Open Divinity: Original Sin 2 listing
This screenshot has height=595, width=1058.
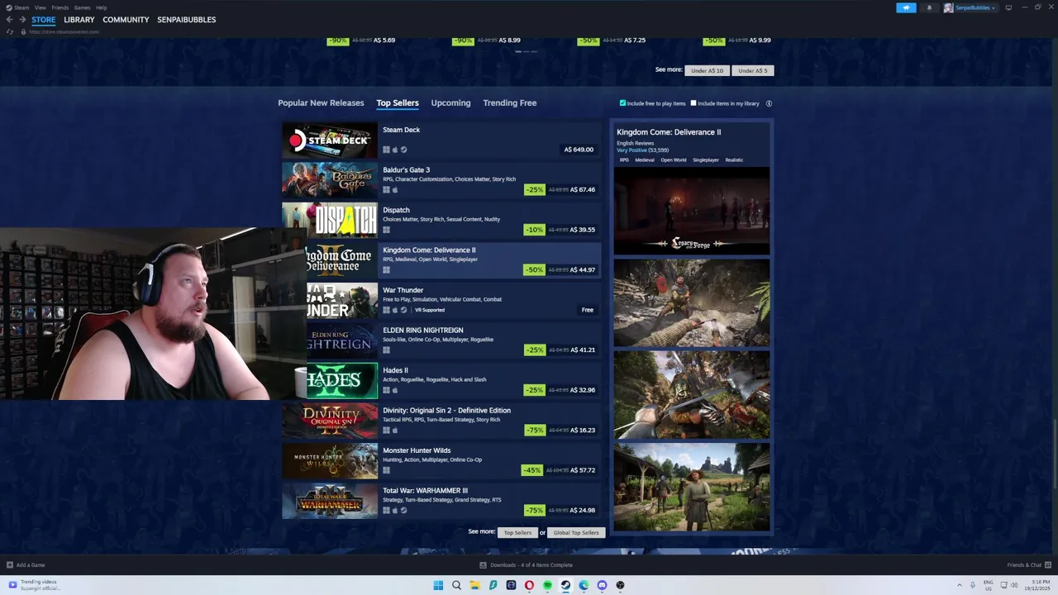pyautogui.click(x=442, y=420)
